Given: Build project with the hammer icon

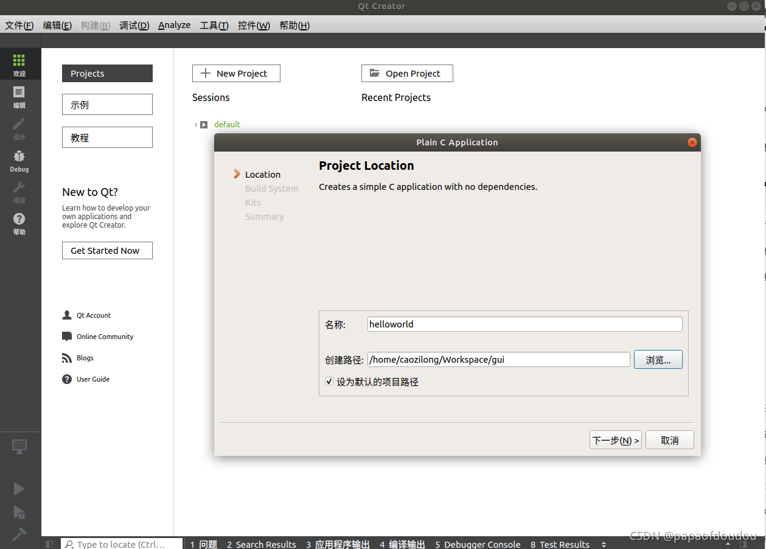Looking at the screenshot, I should 19,534.
